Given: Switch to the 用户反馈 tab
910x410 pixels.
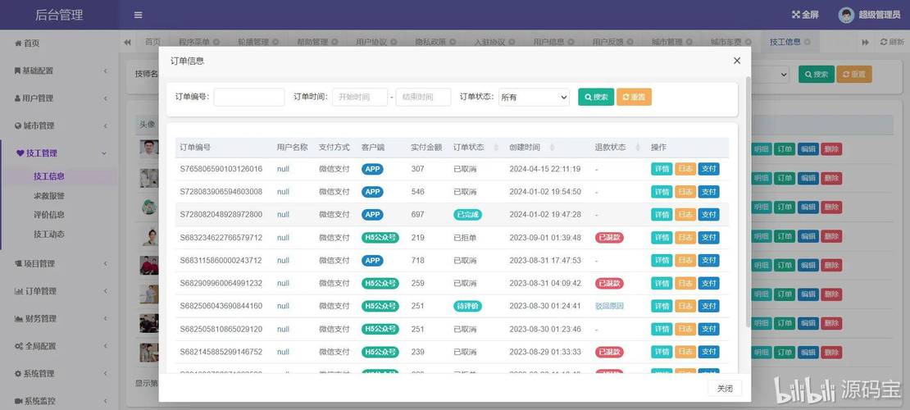Looking at the screenshot, I should point(607,43).
